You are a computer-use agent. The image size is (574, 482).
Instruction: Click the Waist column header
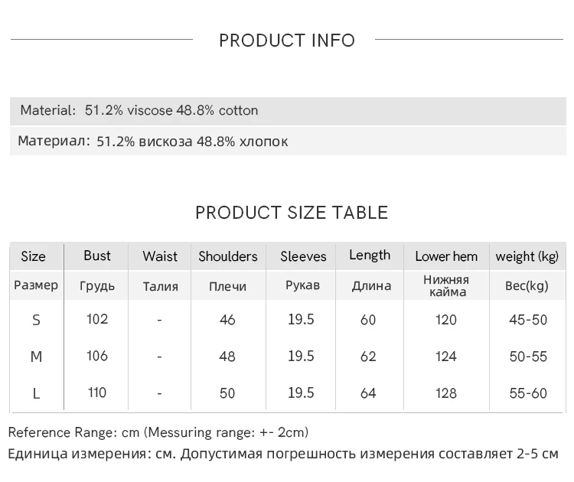tap(160, 256)
